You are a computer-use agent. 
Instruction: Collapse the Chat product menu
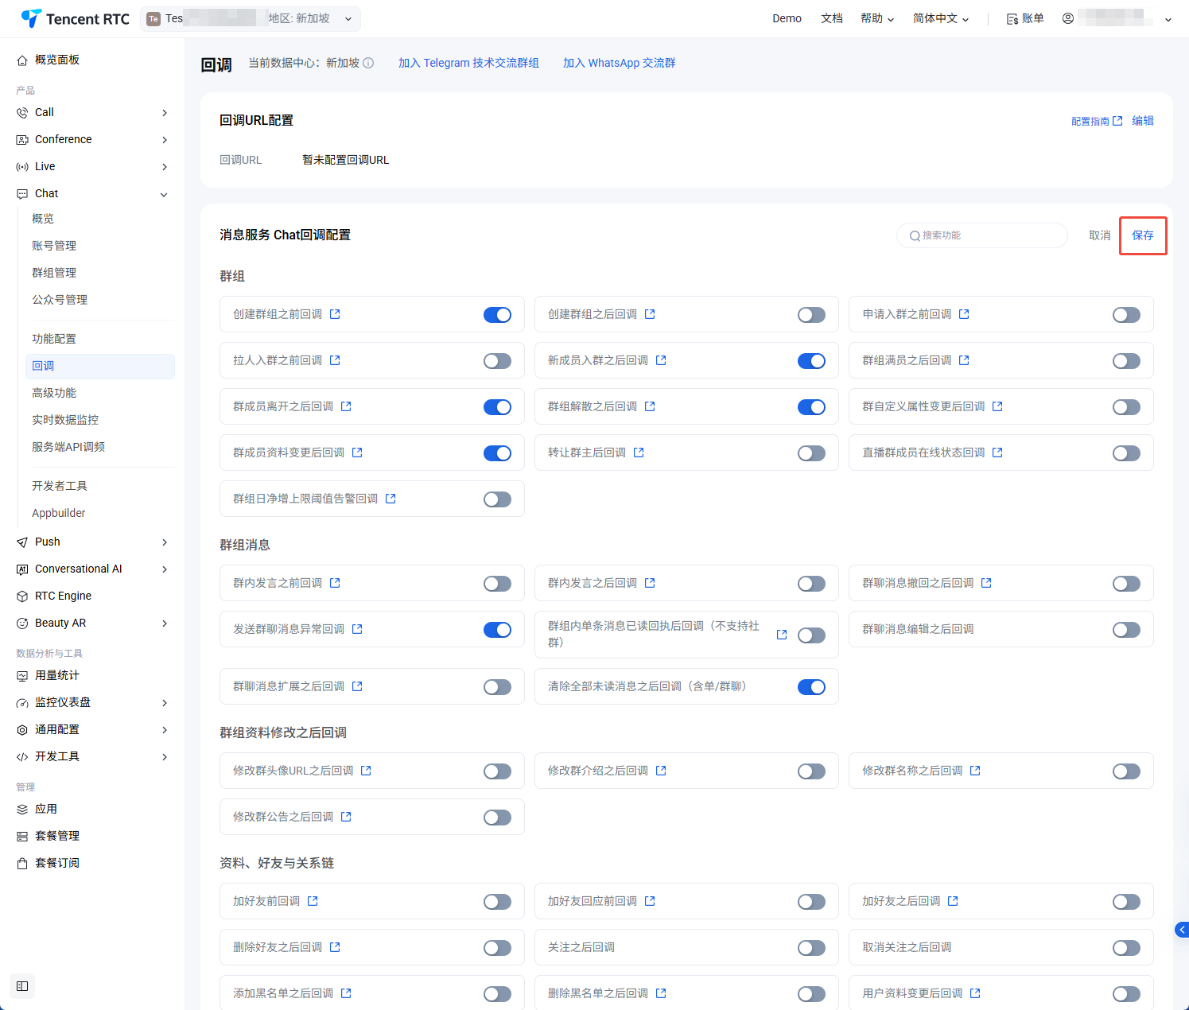click(92, 193)
